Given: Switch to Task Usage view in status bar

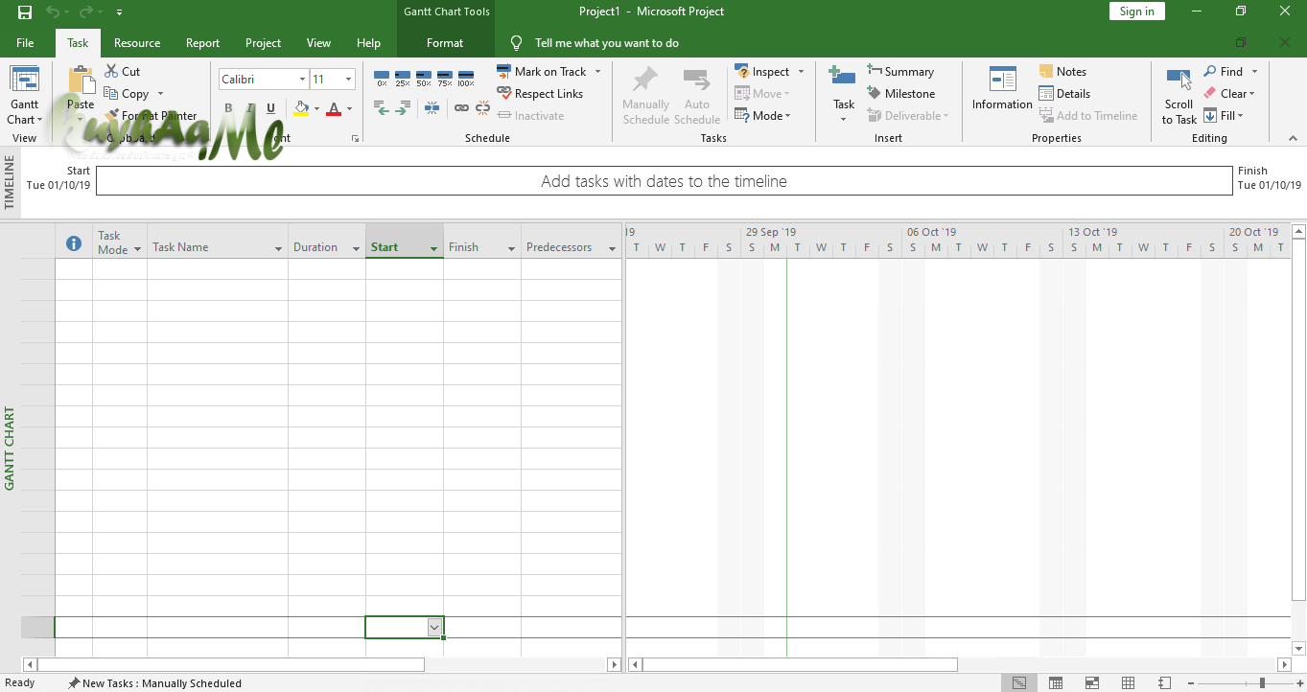Looking at the screenshot, I should 1056,683.
